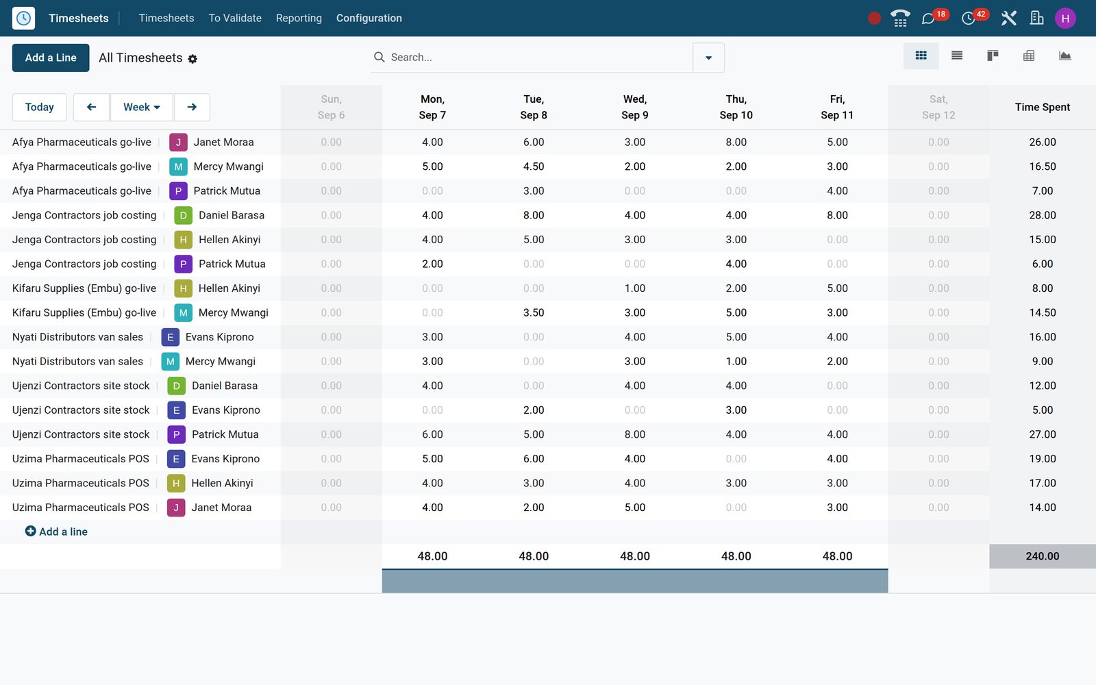1096x685 pixels.
Task: Switch to grid view
Action: coord(921,56)
